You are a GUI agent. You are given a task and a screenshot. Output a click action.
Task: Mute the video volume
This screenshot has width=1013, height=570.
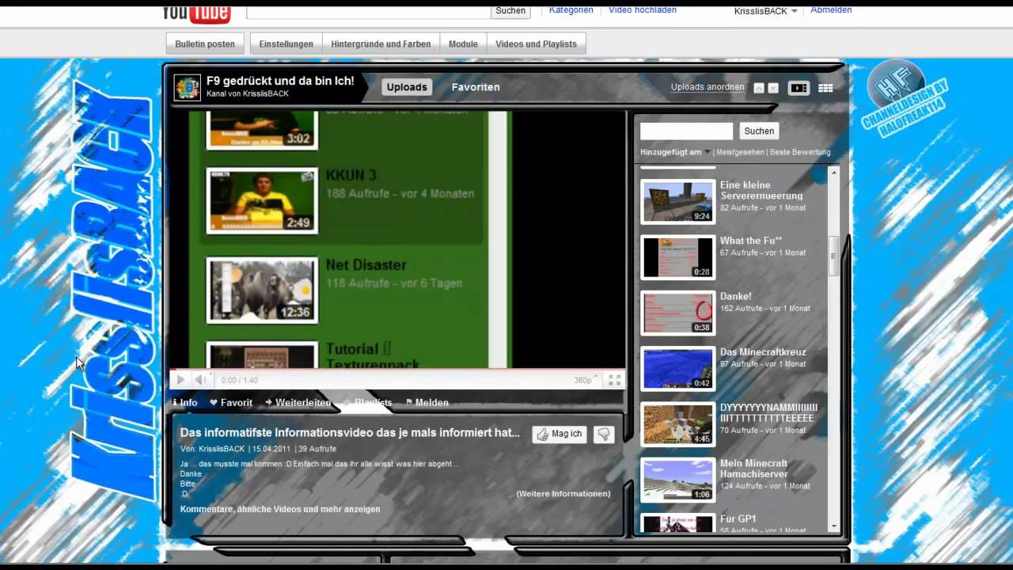pos(200,380)
